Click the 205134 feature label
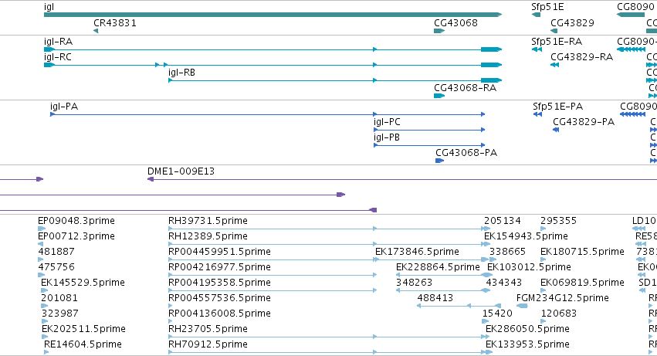Viewport: 657px width, 356px height. [503, 221]
